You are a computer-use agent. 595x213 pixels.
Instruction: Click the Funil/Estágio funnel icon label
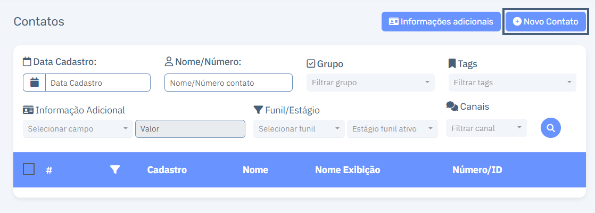[258, 110]
